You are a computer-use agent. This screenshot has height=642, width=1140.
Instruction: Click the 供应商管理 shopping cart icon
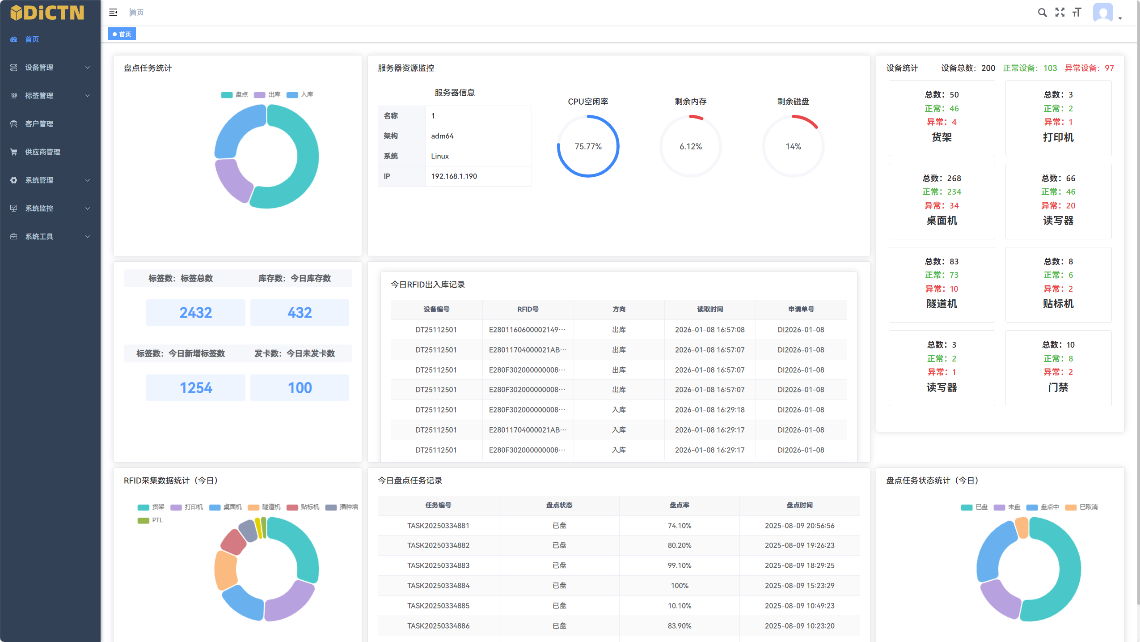(x=14, y=152)
